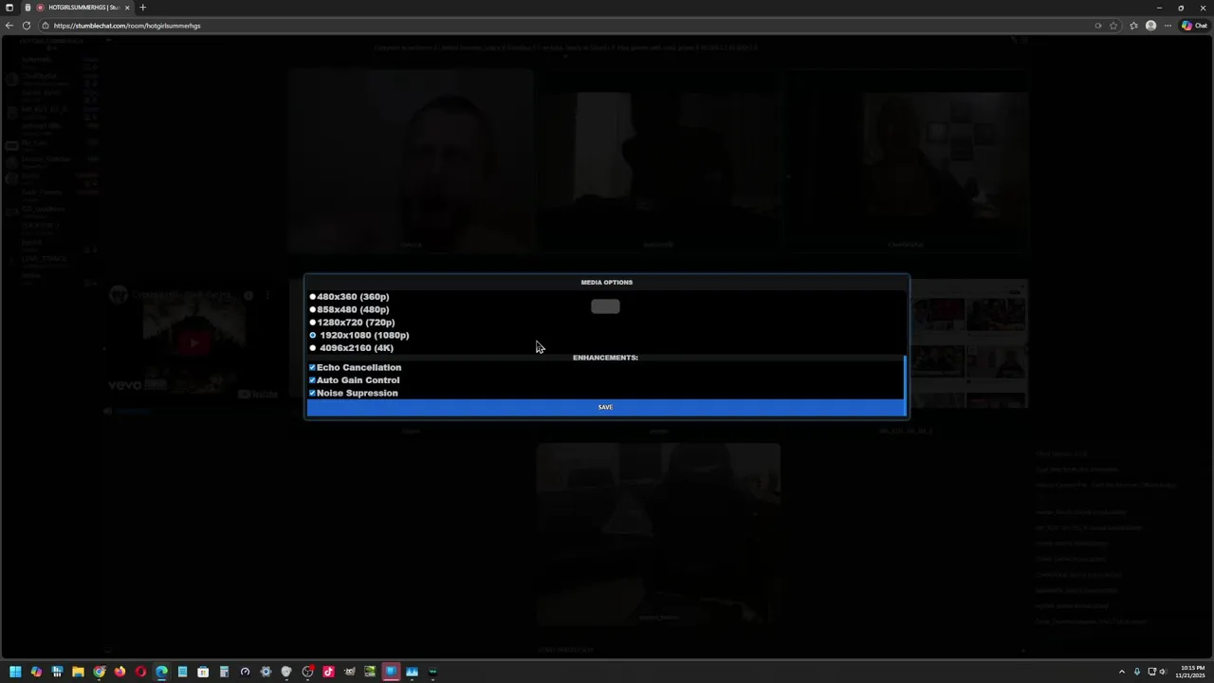1214x683 pixels.
Task: Save the media options
Action: [x=606, y=407]
